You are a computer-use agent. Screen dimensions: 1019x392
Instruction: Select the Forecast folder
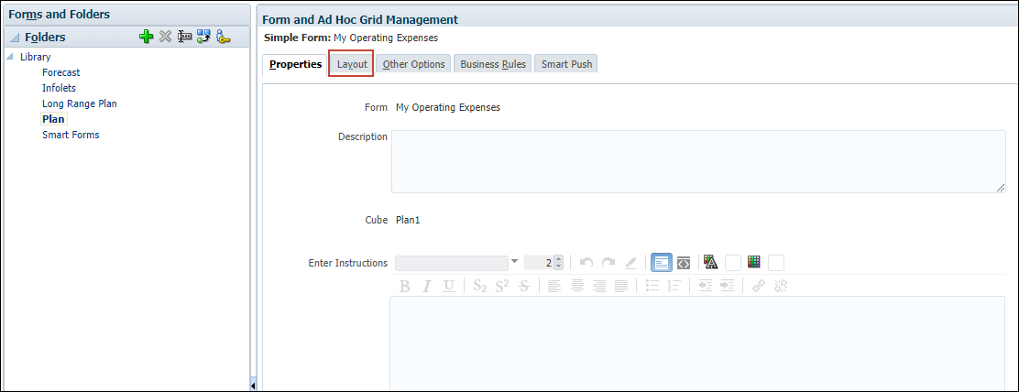pyautogui.click(x=61, y=72)
